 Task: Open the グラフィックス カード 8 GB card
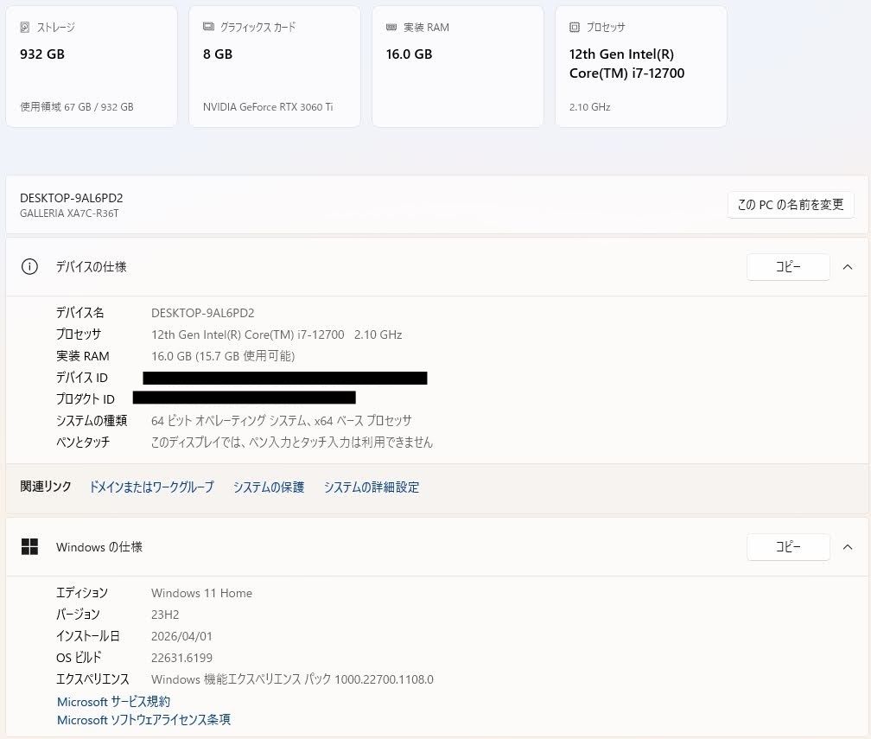(275, 67)
